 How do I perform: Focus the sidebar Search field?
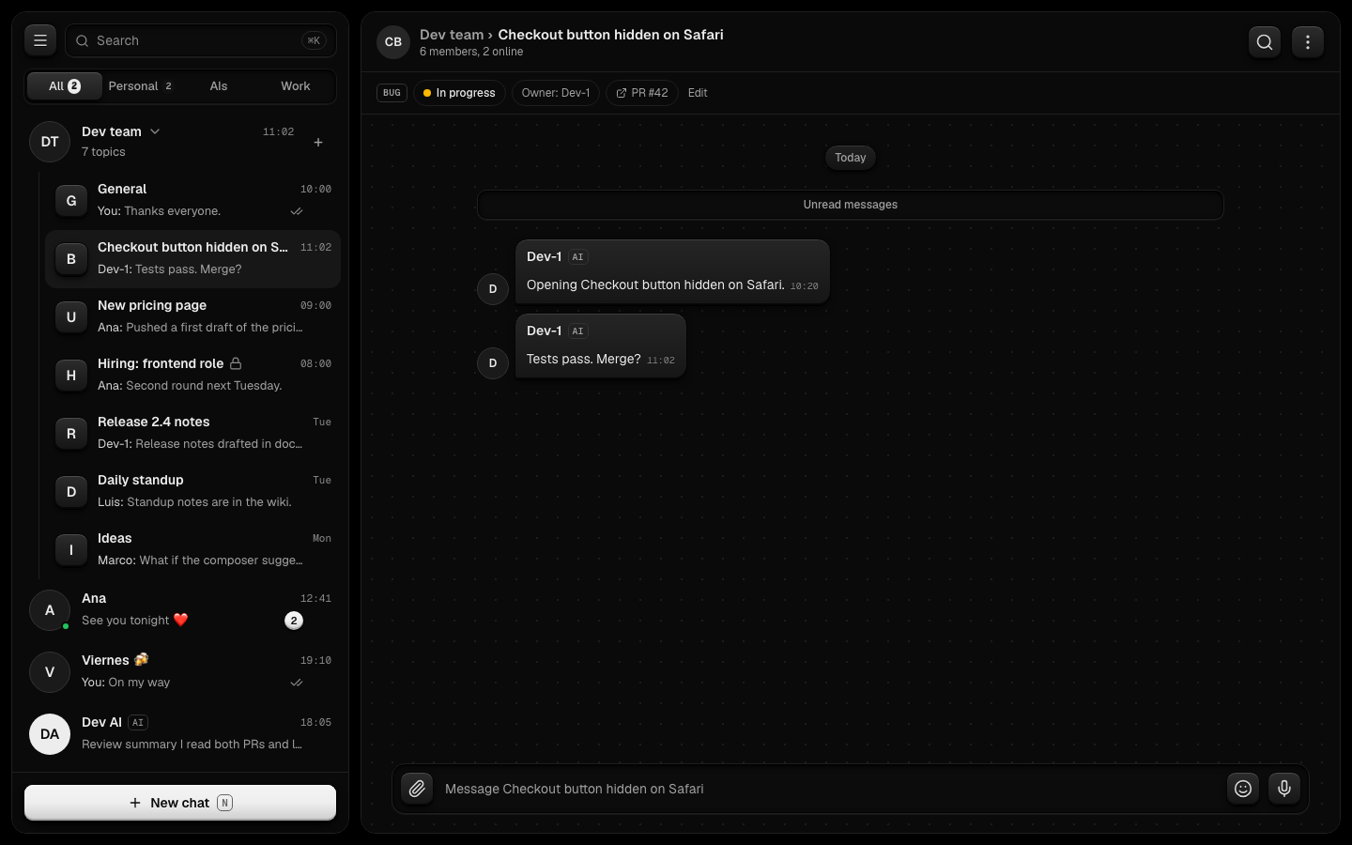point(201,40)
